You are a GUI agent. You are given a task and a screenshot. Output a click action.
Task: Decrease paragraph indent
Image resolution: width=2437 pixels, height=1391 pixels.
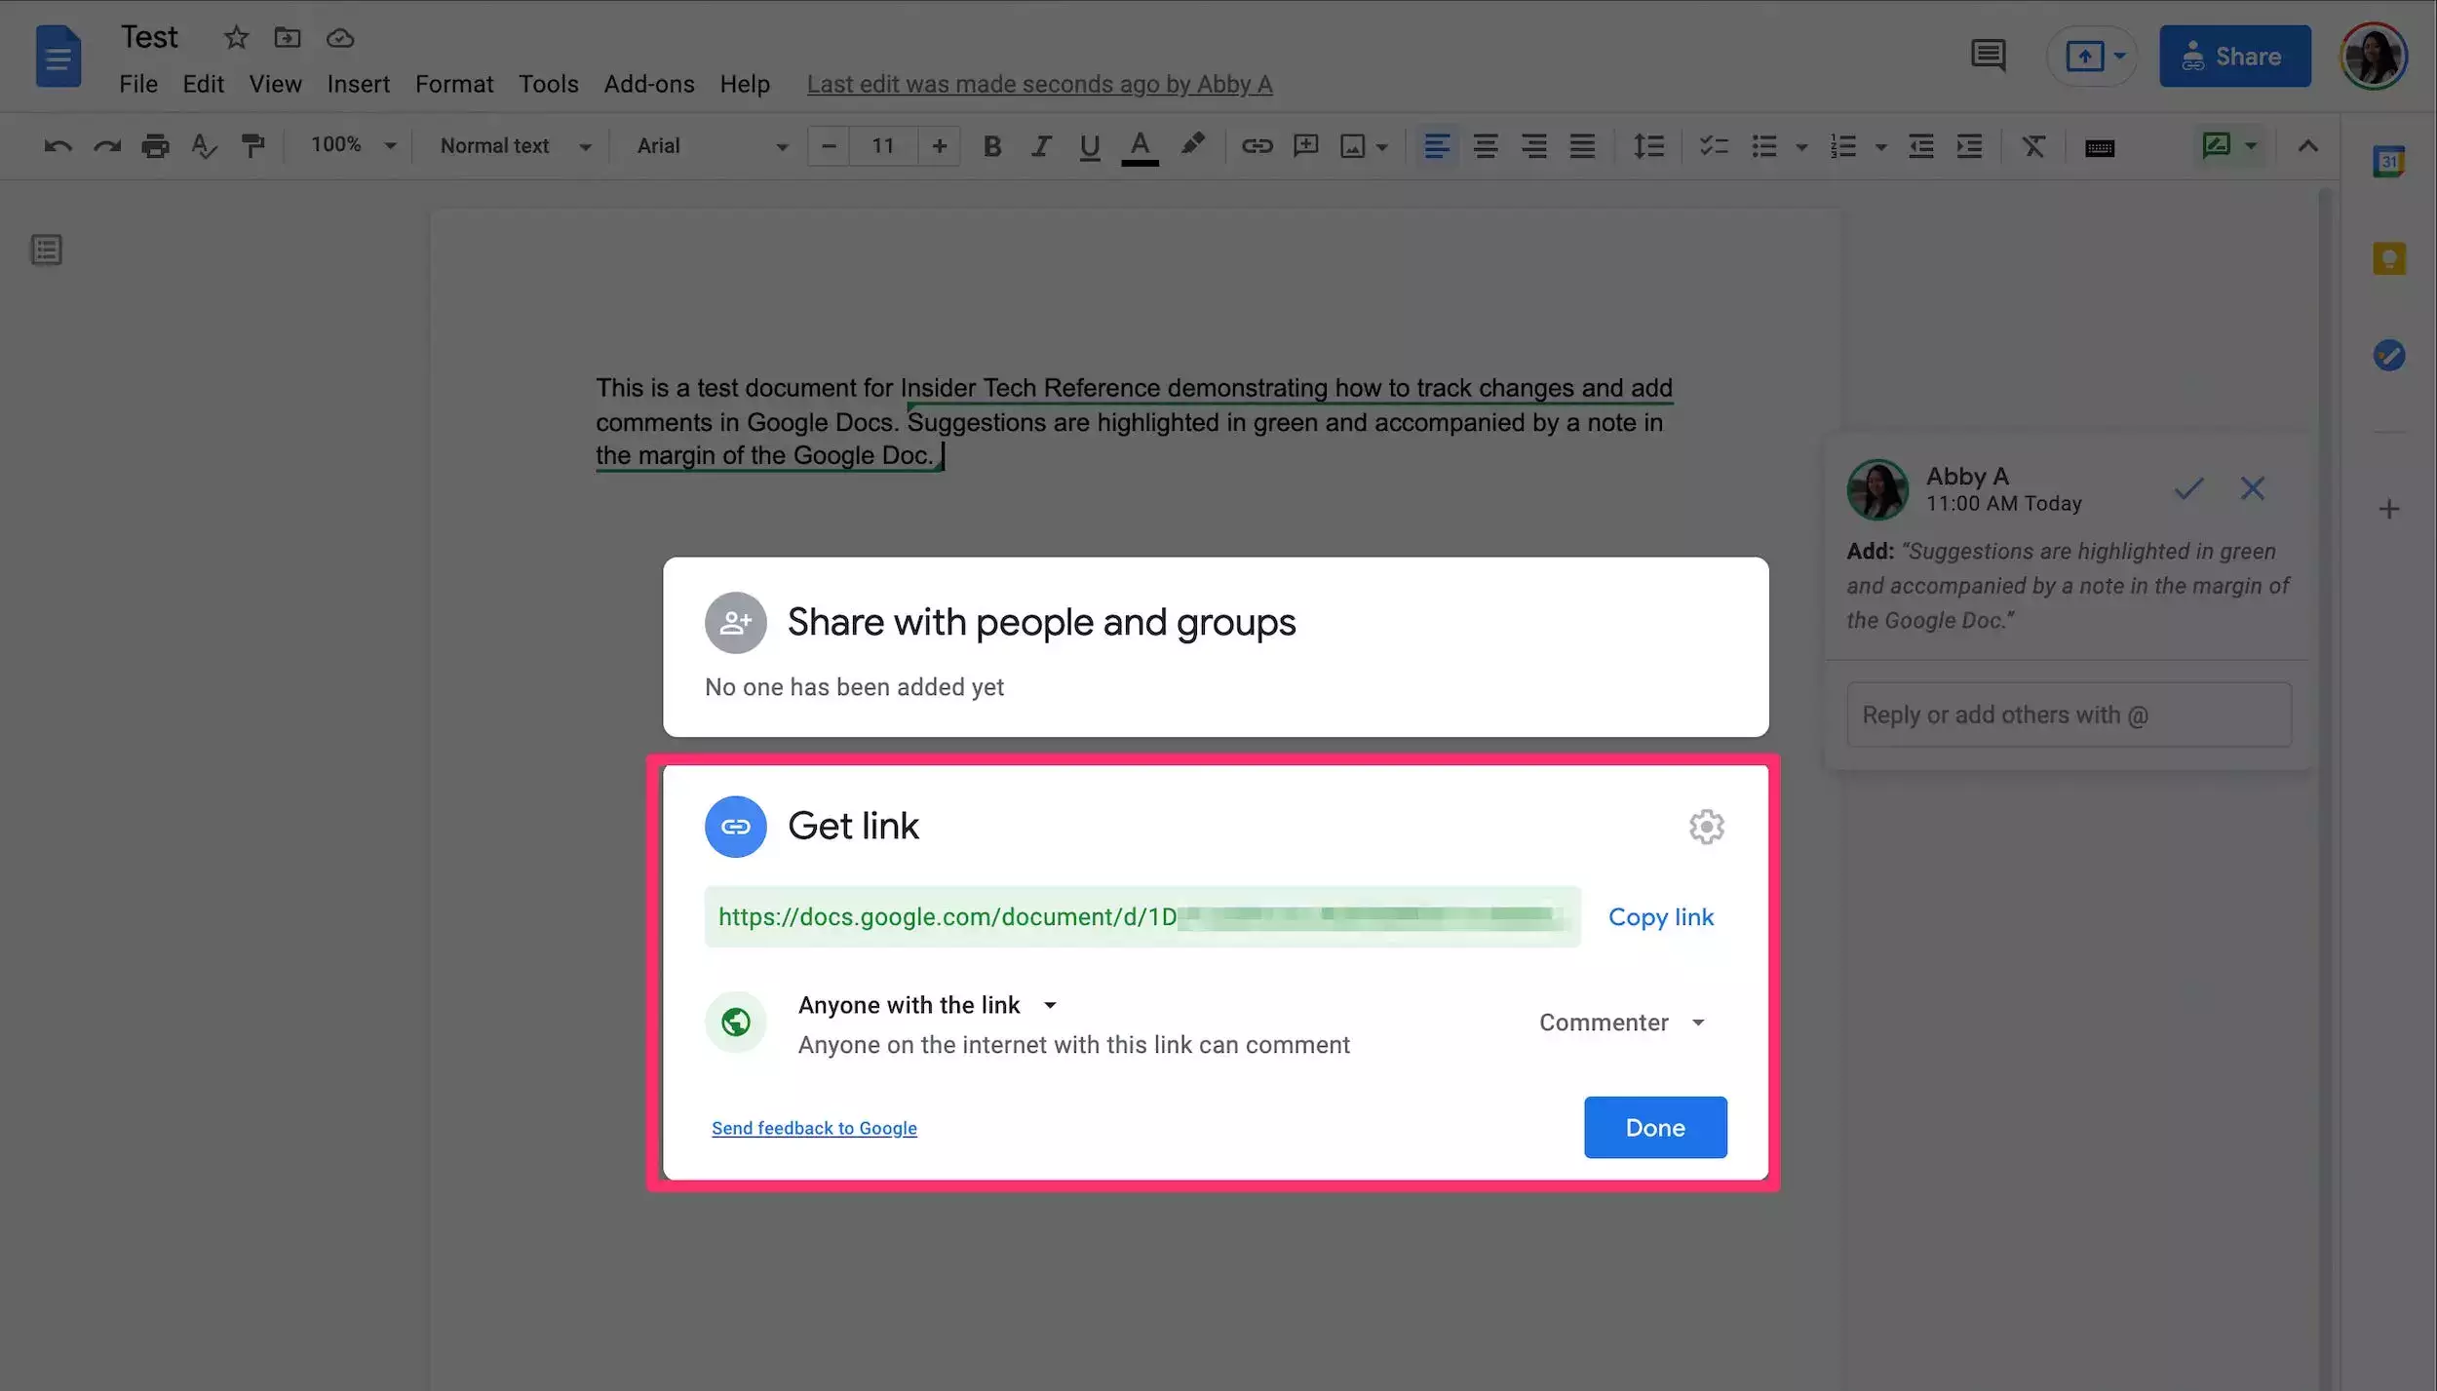pos(1920,146)
